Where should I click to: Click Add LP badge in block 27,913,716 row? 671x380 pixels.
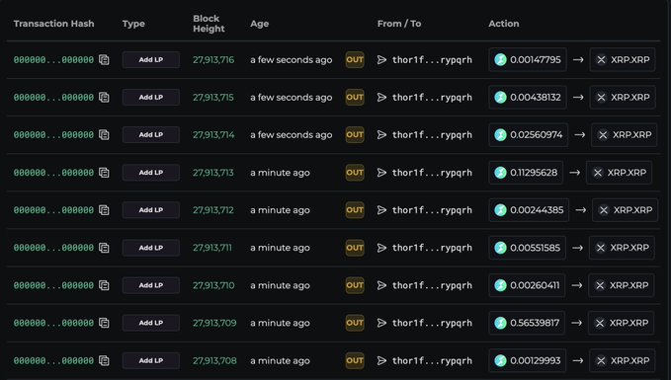coord(150,60)
